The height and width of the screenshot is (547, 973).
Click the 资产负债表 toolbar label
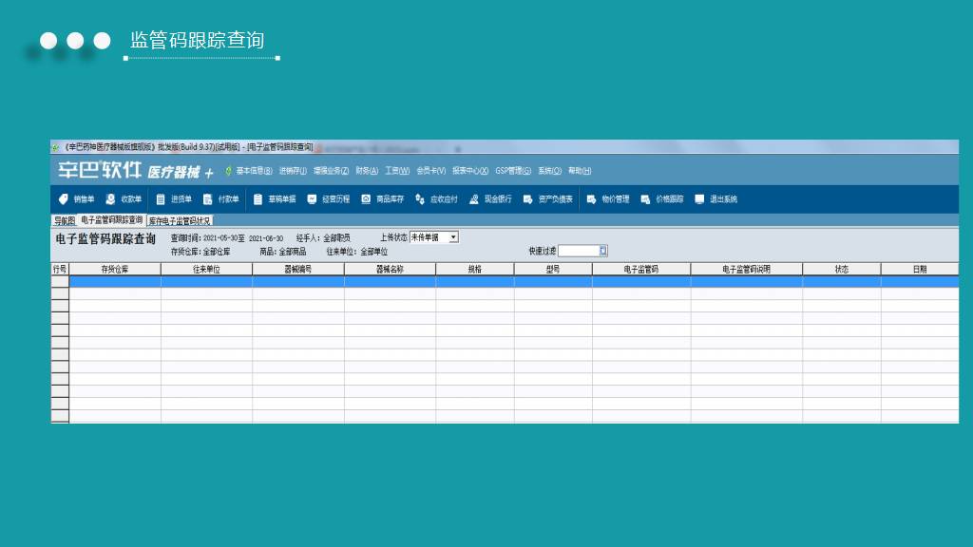[x=555, y=199]
